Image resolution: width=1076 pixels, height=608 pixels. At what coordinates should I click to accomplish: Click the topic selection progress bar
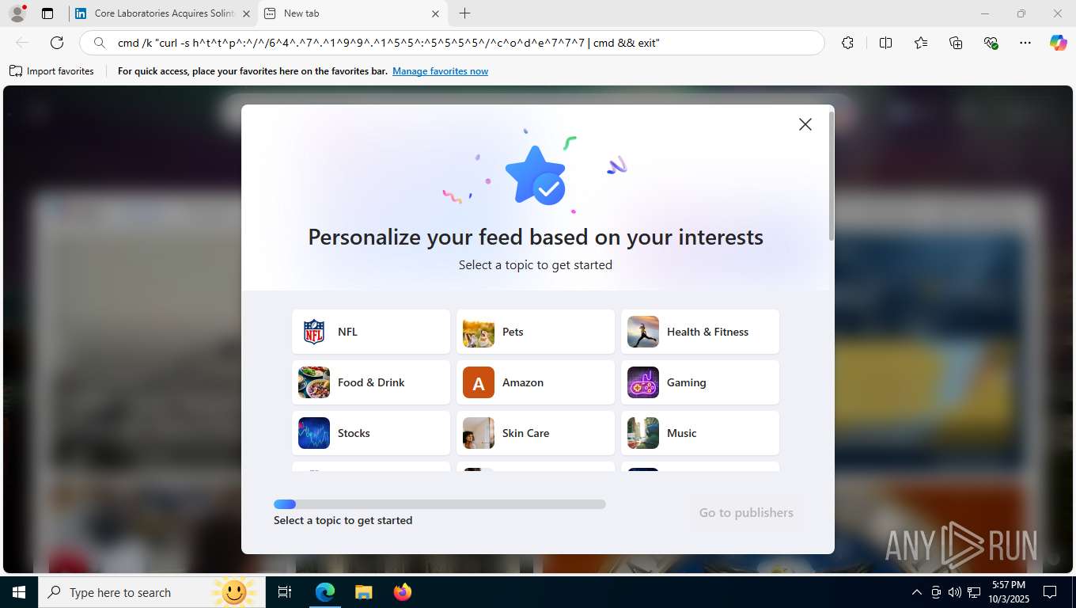point(440,504)
